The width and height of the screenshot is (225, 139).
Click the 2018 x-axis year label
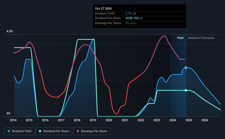pyautogui.click(x=77, y=120)
